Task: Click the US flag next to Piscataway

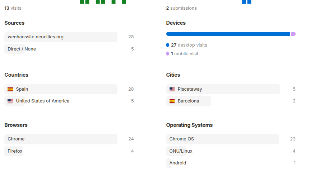Action: [x=172, y=89]
